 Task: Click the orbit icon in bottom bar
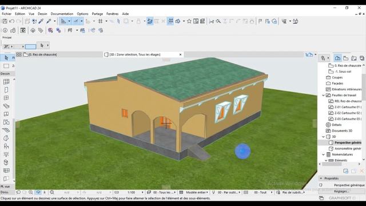tap(38, 192)
